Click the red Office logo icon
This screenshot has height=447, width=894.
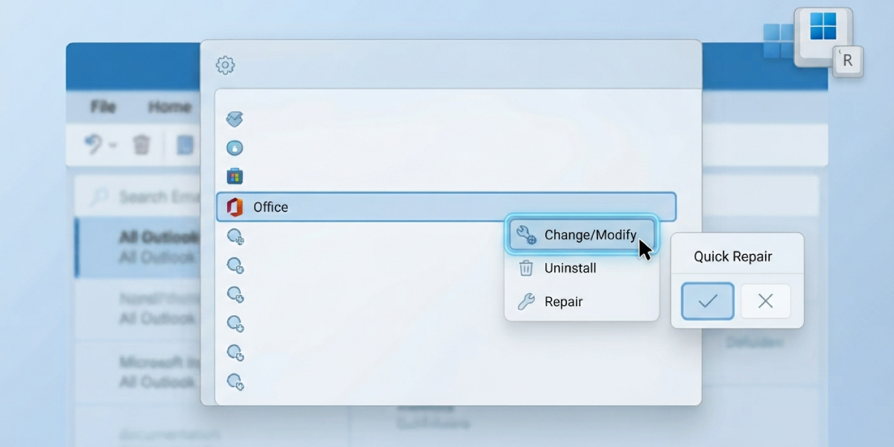click(235, 207)
